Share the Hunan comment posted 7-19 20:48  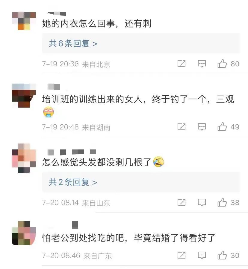point(182,127)
